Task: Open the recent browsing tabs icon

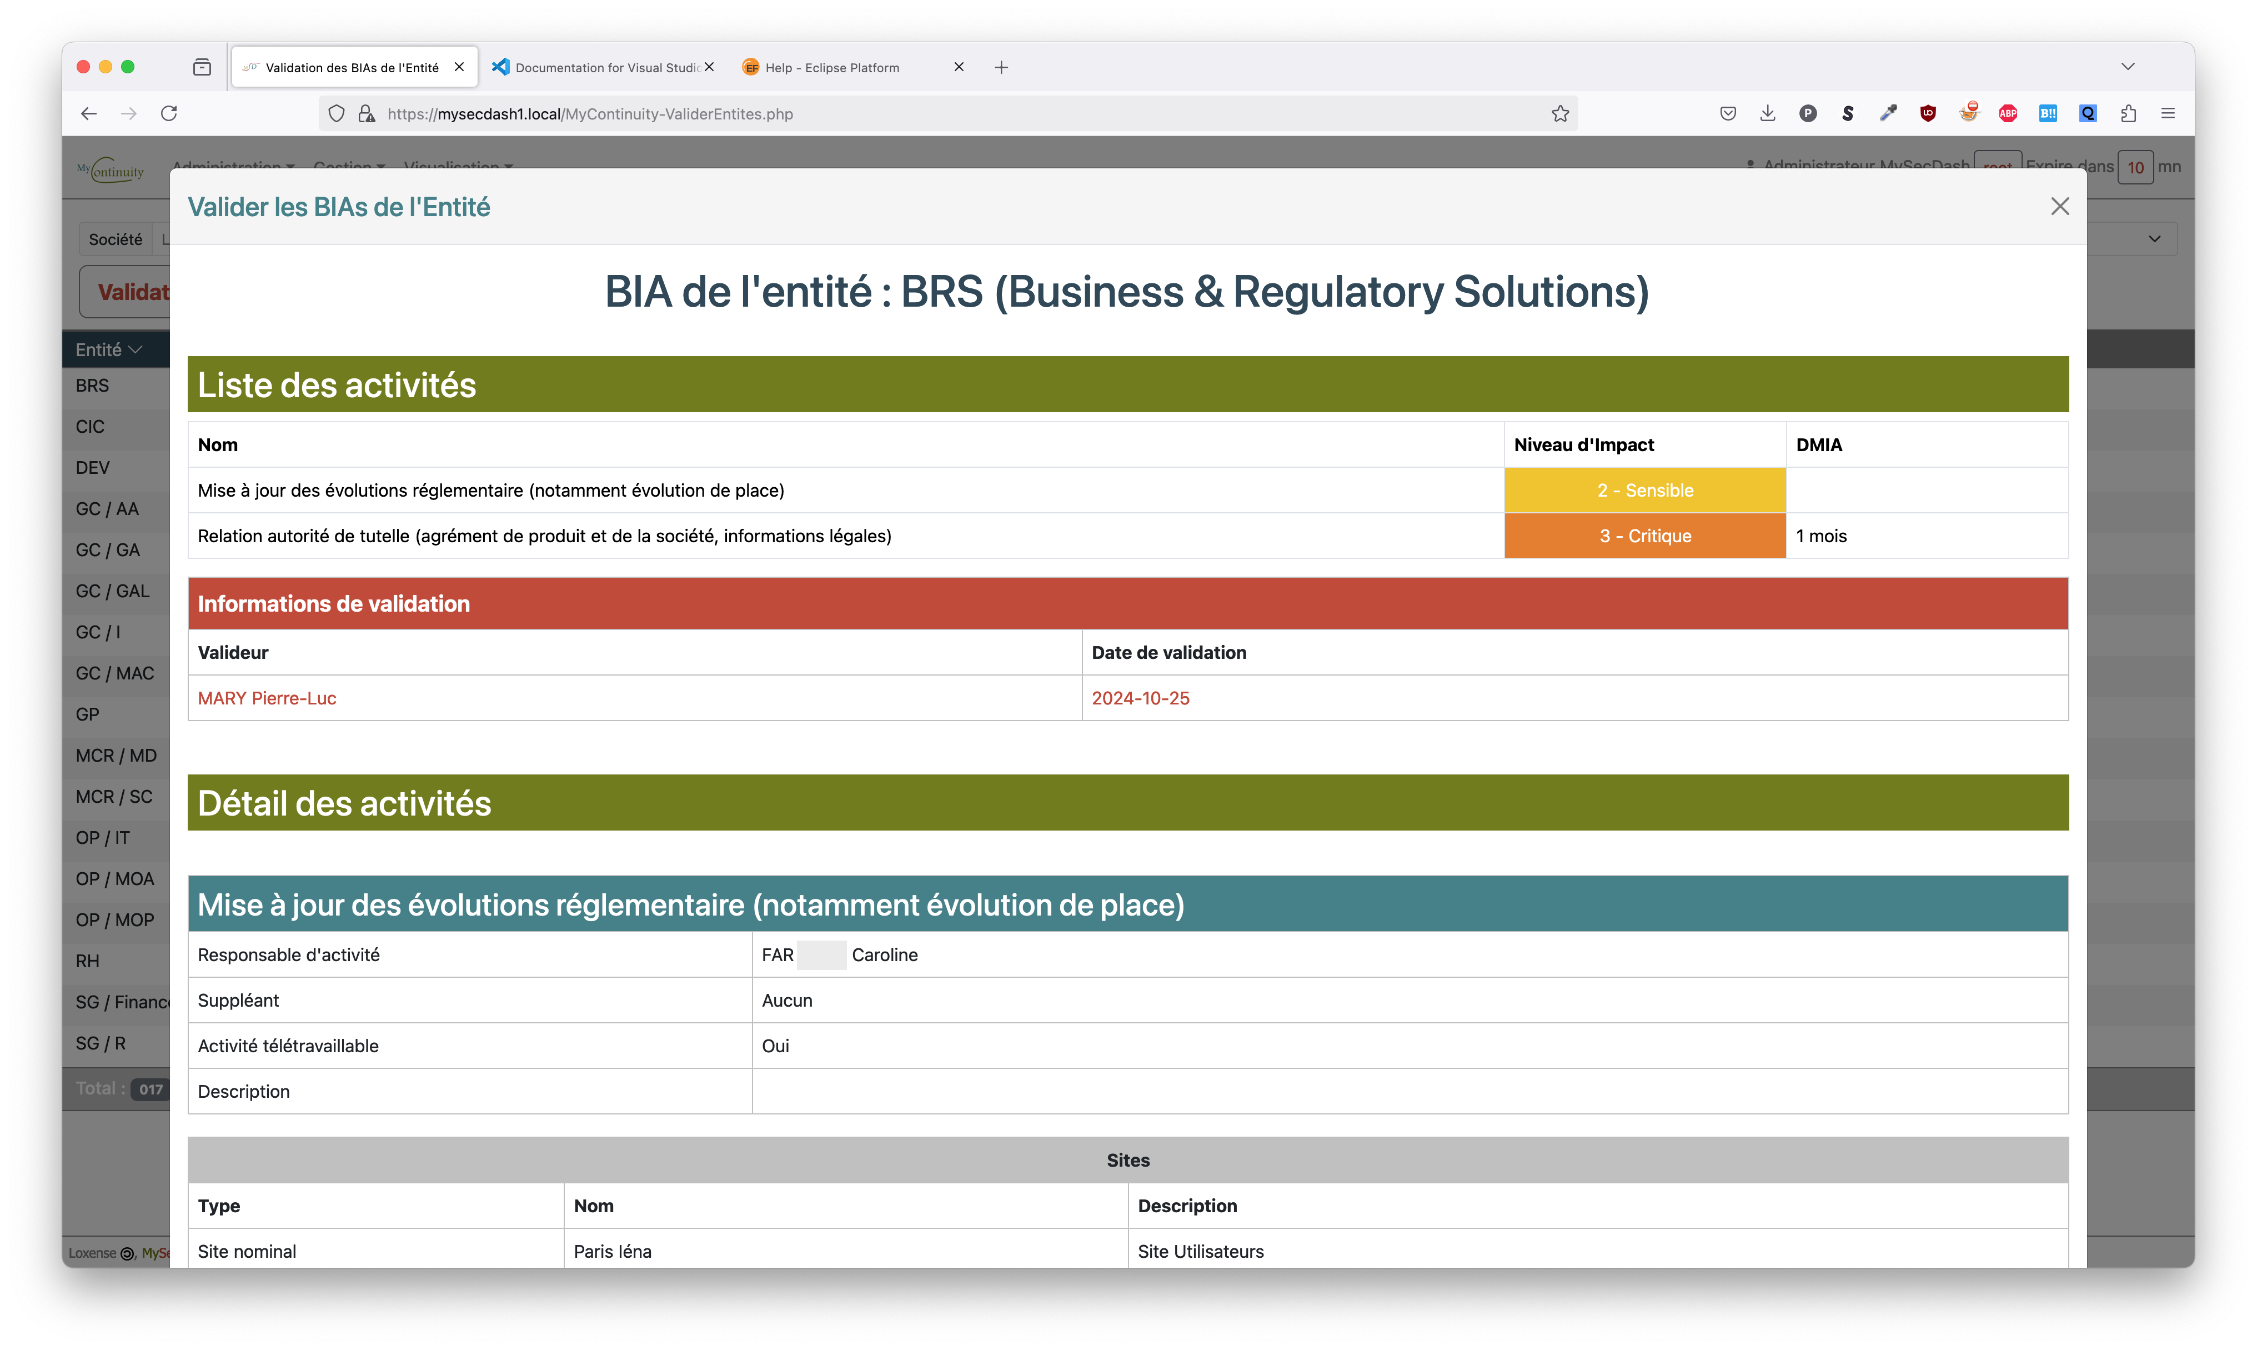Action: pos(202,67)
